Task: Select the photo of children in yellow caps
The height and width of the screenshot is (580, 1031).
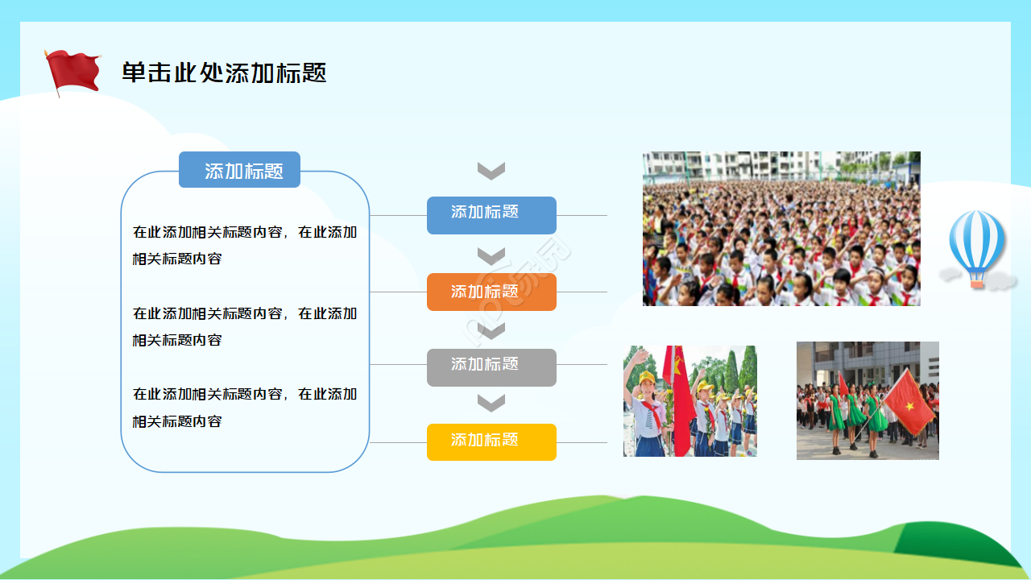Action: 690,401
